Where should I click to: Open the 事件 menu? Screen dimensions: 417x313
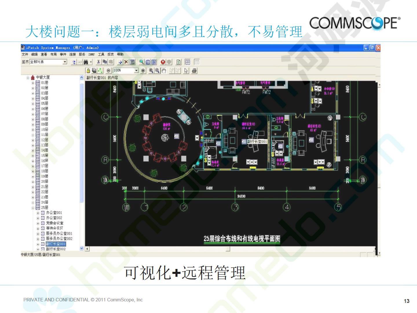point(63,54)
